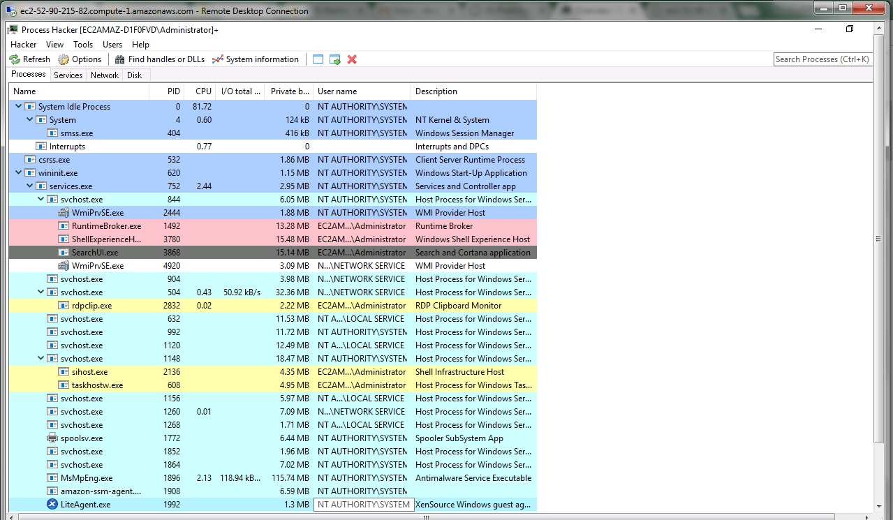Viewport: 893px width, 520px height.
Task: Collapse the wininit.exe tree node
Action: 18,173
